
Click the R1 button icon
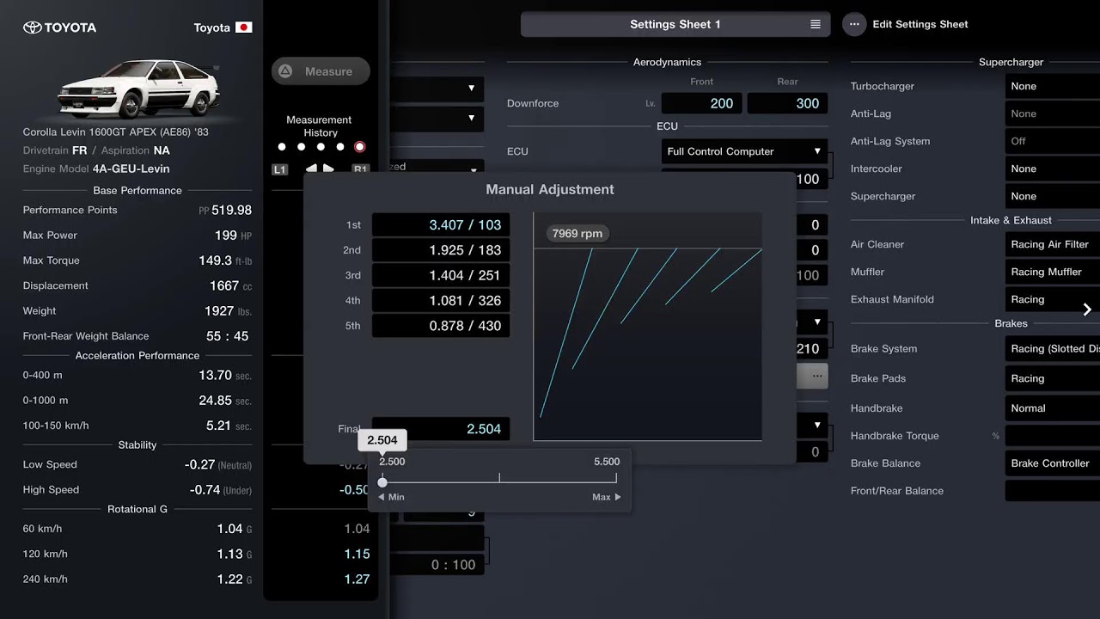[360, 169]
